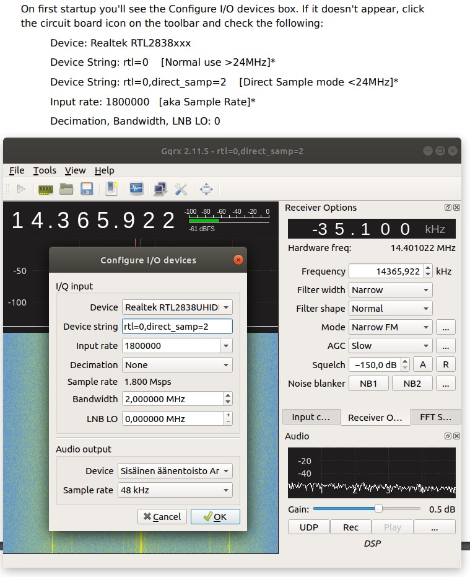The image size is (470, 577).
Task: Open the Tools menu
Action: [x=45, y=170]
